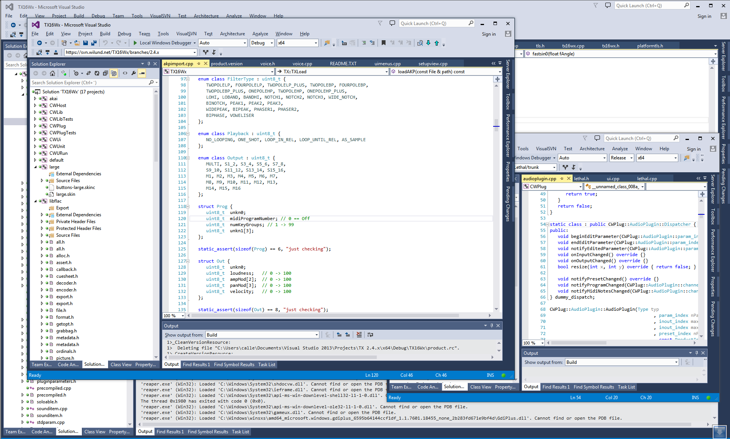Open the Find Results 1 tab in front window
The height and width of the screenshot is (439, 730).
tap(196, 365)
